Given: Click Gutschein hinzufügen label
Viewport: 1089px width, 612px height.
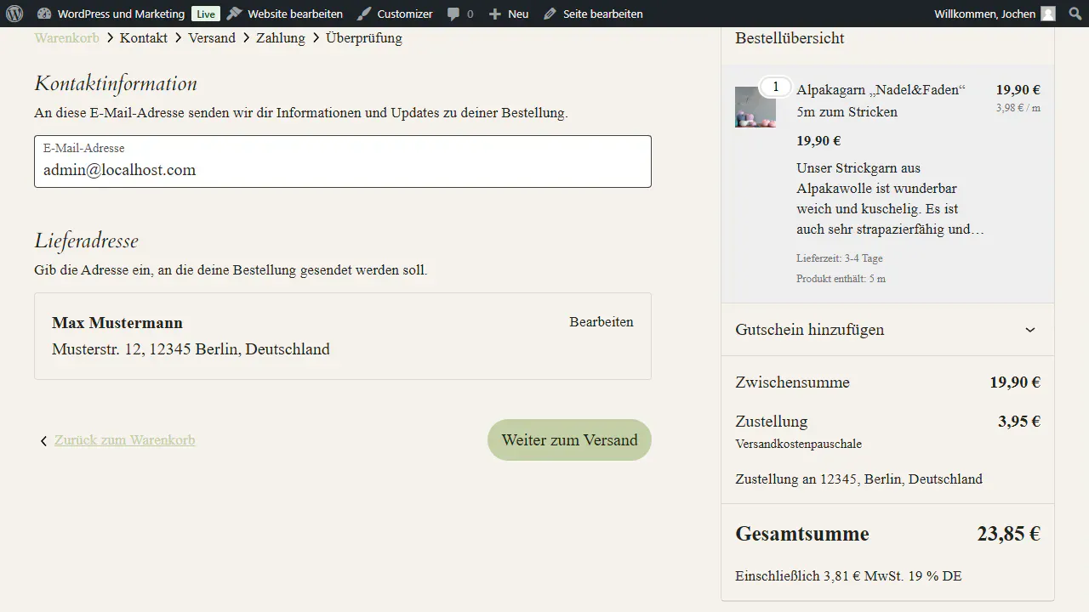Looking at the screenshot, I should click(x=810, y=330).
